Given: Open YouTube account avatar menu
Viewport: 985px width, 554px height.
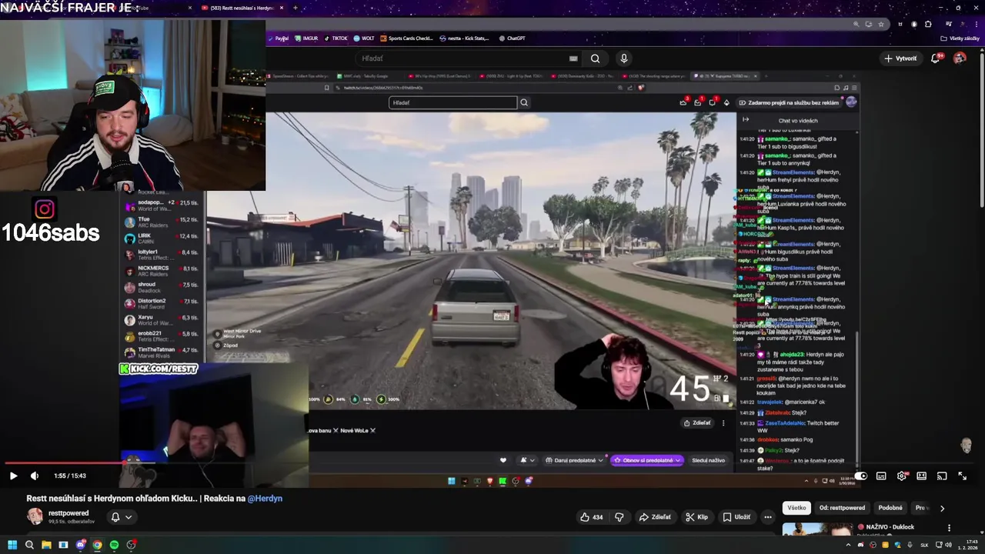Looking at the screenshot, I should point(960,58).
